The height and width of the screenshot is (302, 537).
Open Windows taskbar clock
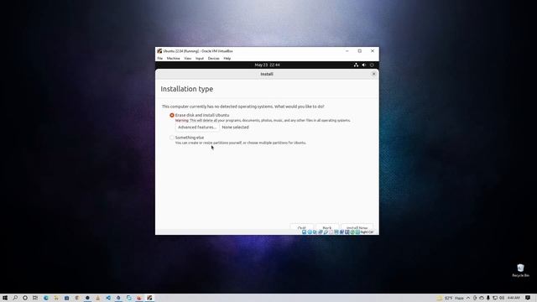click(x=514, y=298)
